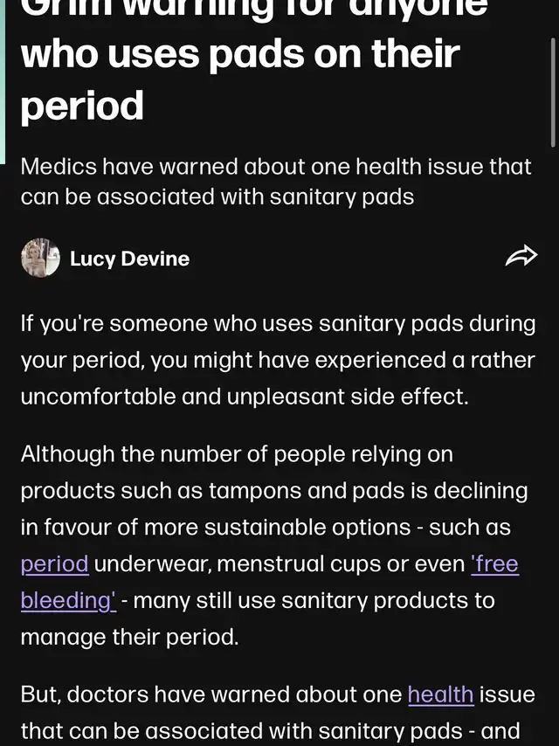Open Lucy Devine's author avatar

click(40, 258)
